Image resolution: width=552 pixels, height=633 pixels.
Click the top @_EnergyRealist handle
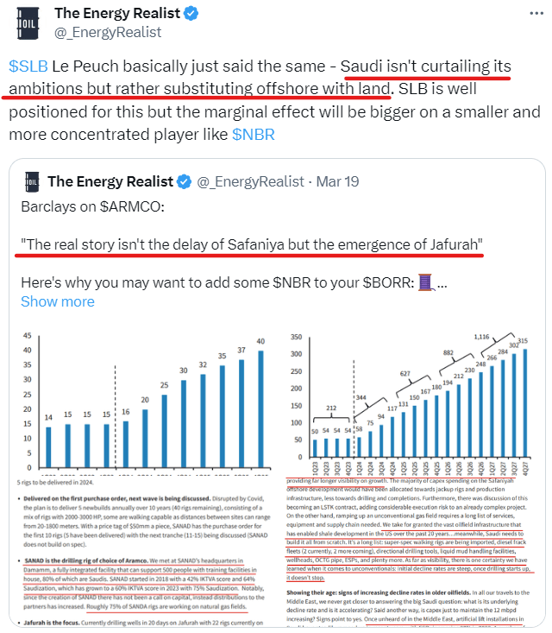point(108,33)
